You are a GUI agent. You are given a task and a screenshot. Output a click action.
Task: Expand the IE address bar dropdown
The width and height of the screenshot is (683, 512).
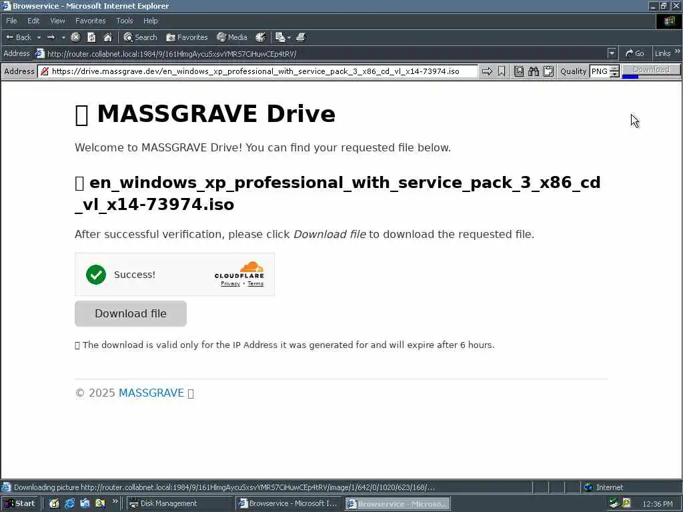612,53
